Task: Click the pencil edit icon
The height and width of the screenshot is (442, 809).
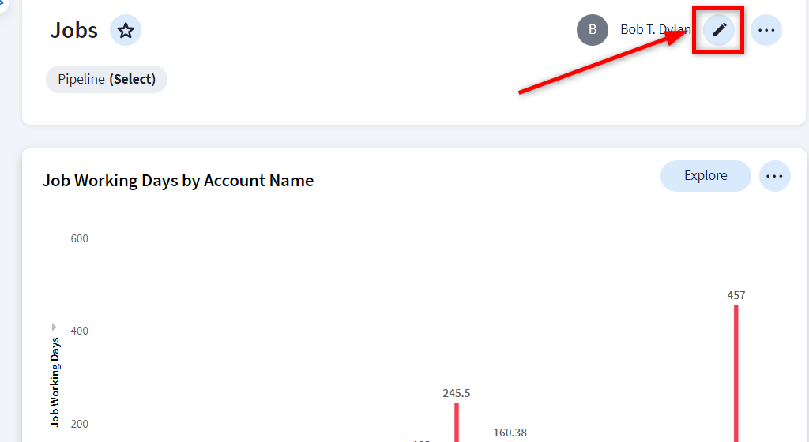Action: coord(719,31)
